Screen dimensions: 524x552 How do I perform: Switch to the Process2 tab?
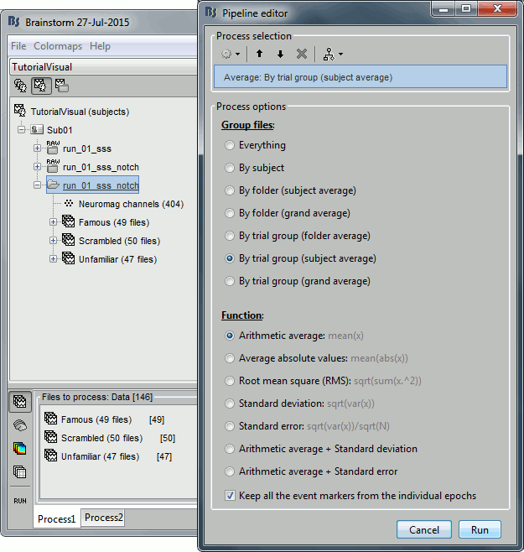pos(103,518)
